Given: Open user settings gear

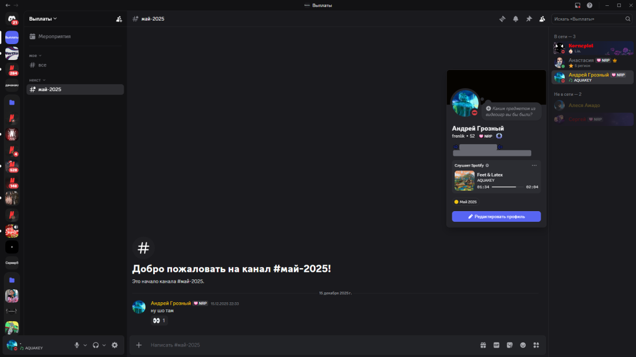Looking at the screenshot, I should tap(114, 345).
